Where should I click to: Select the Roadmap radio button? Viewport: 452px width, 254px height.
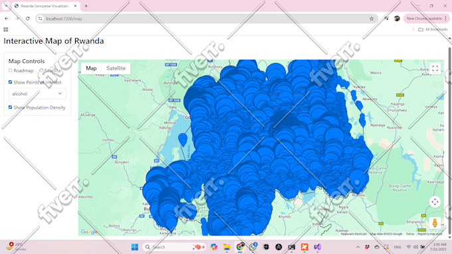coord(11,70)
